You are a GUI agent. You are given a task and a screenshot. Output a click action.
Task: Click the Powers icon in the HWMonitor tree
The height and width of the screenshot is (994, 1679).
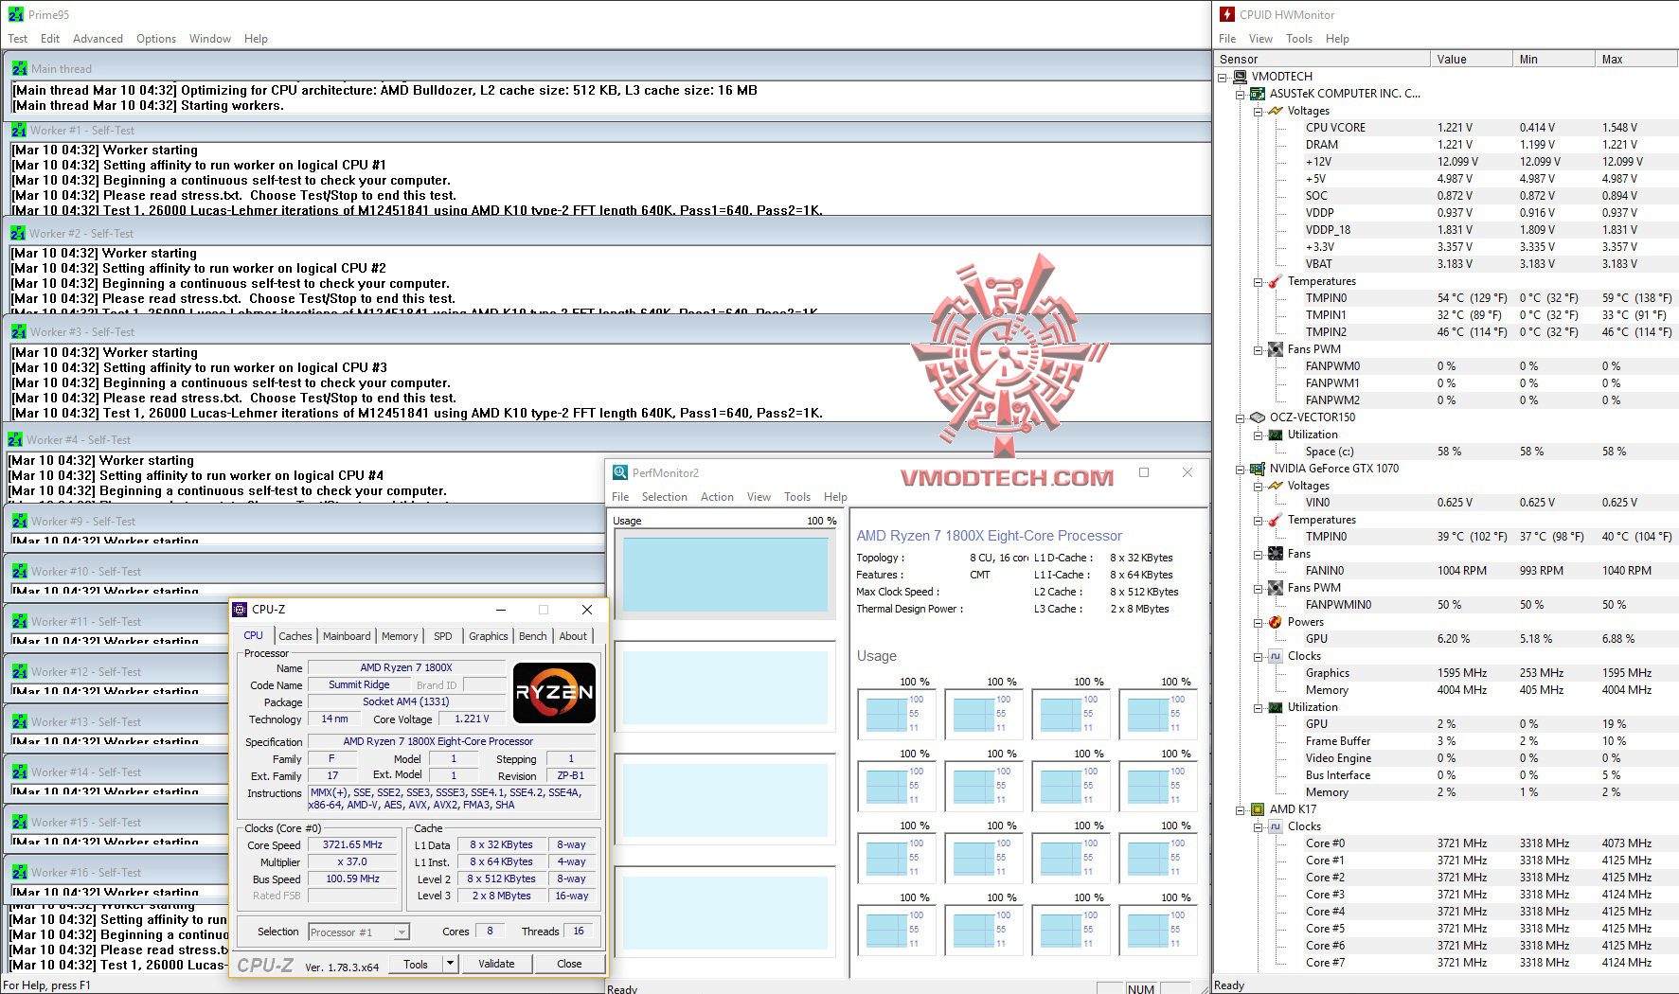(x=1276, y=622)
